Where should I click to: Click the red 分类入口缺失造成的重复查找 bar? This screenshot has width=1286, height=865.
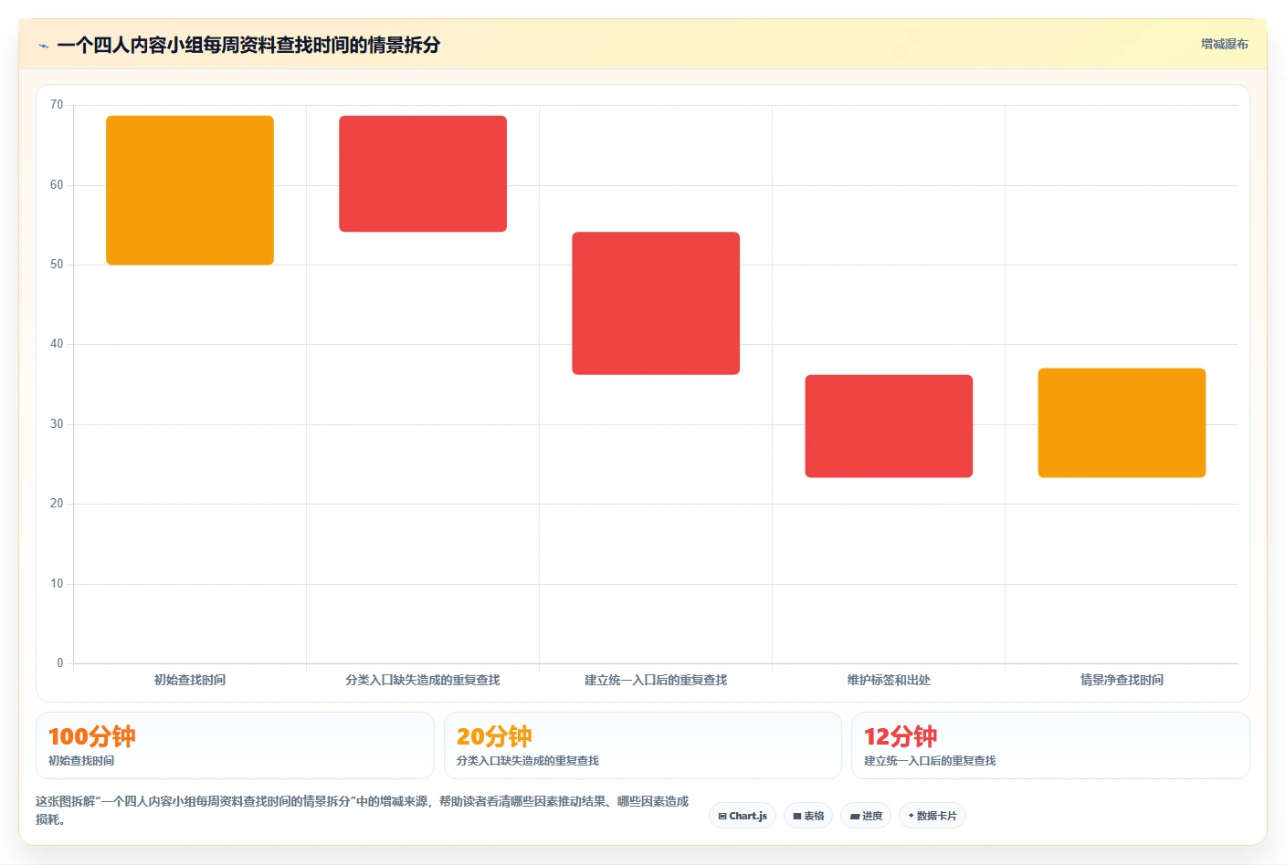tap(423, 173)
